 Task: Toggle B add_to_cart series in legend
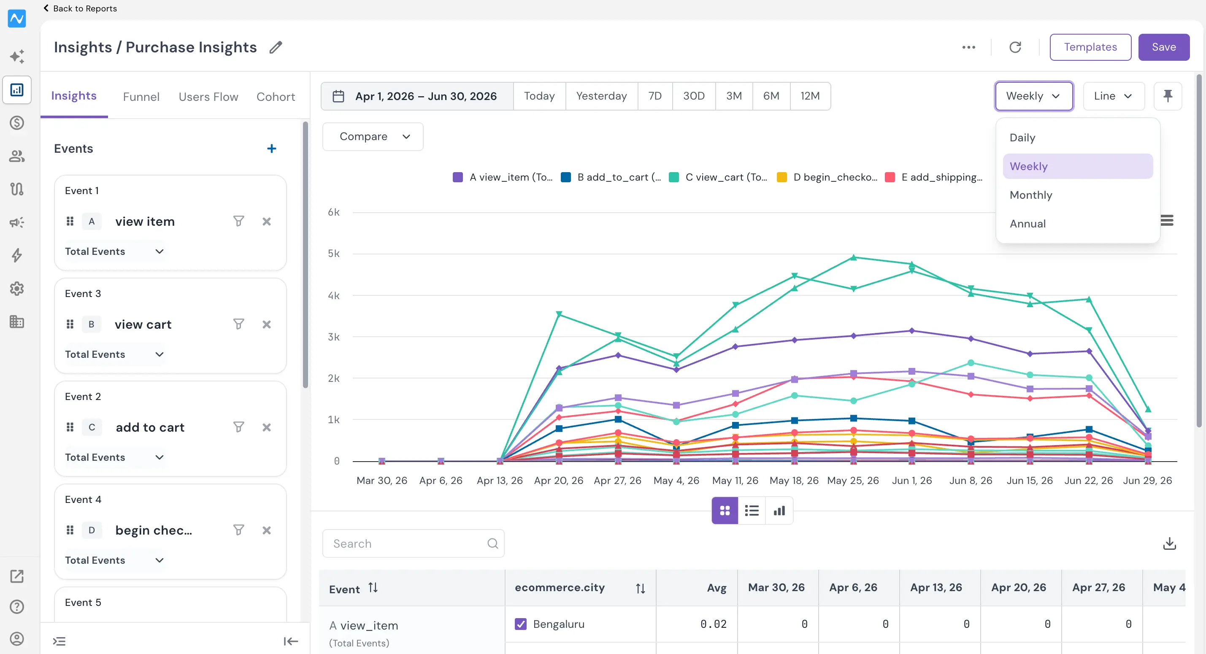pos(611,178)
